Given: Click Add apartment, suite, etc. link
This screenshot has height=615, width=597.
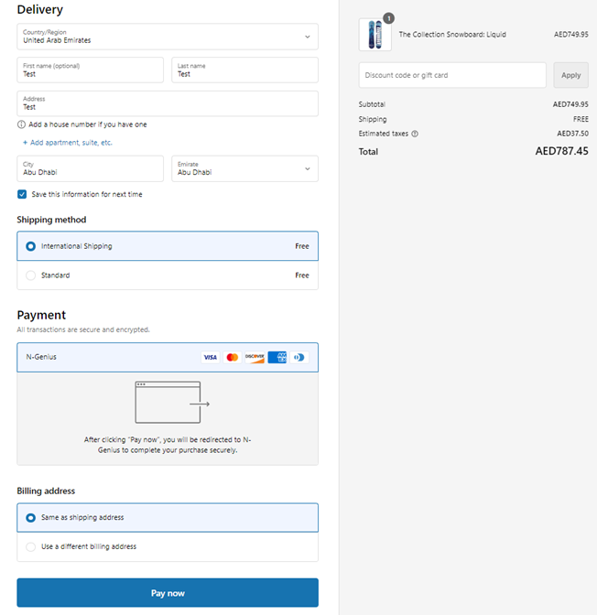Looking at the screenshot, I should tap(68, 143).
